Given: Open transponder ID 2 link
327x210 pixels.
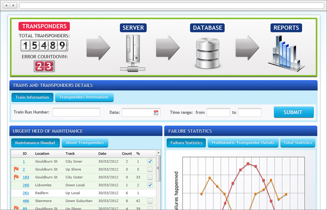Looking at the screenshot, I should [x=24, y=169].
